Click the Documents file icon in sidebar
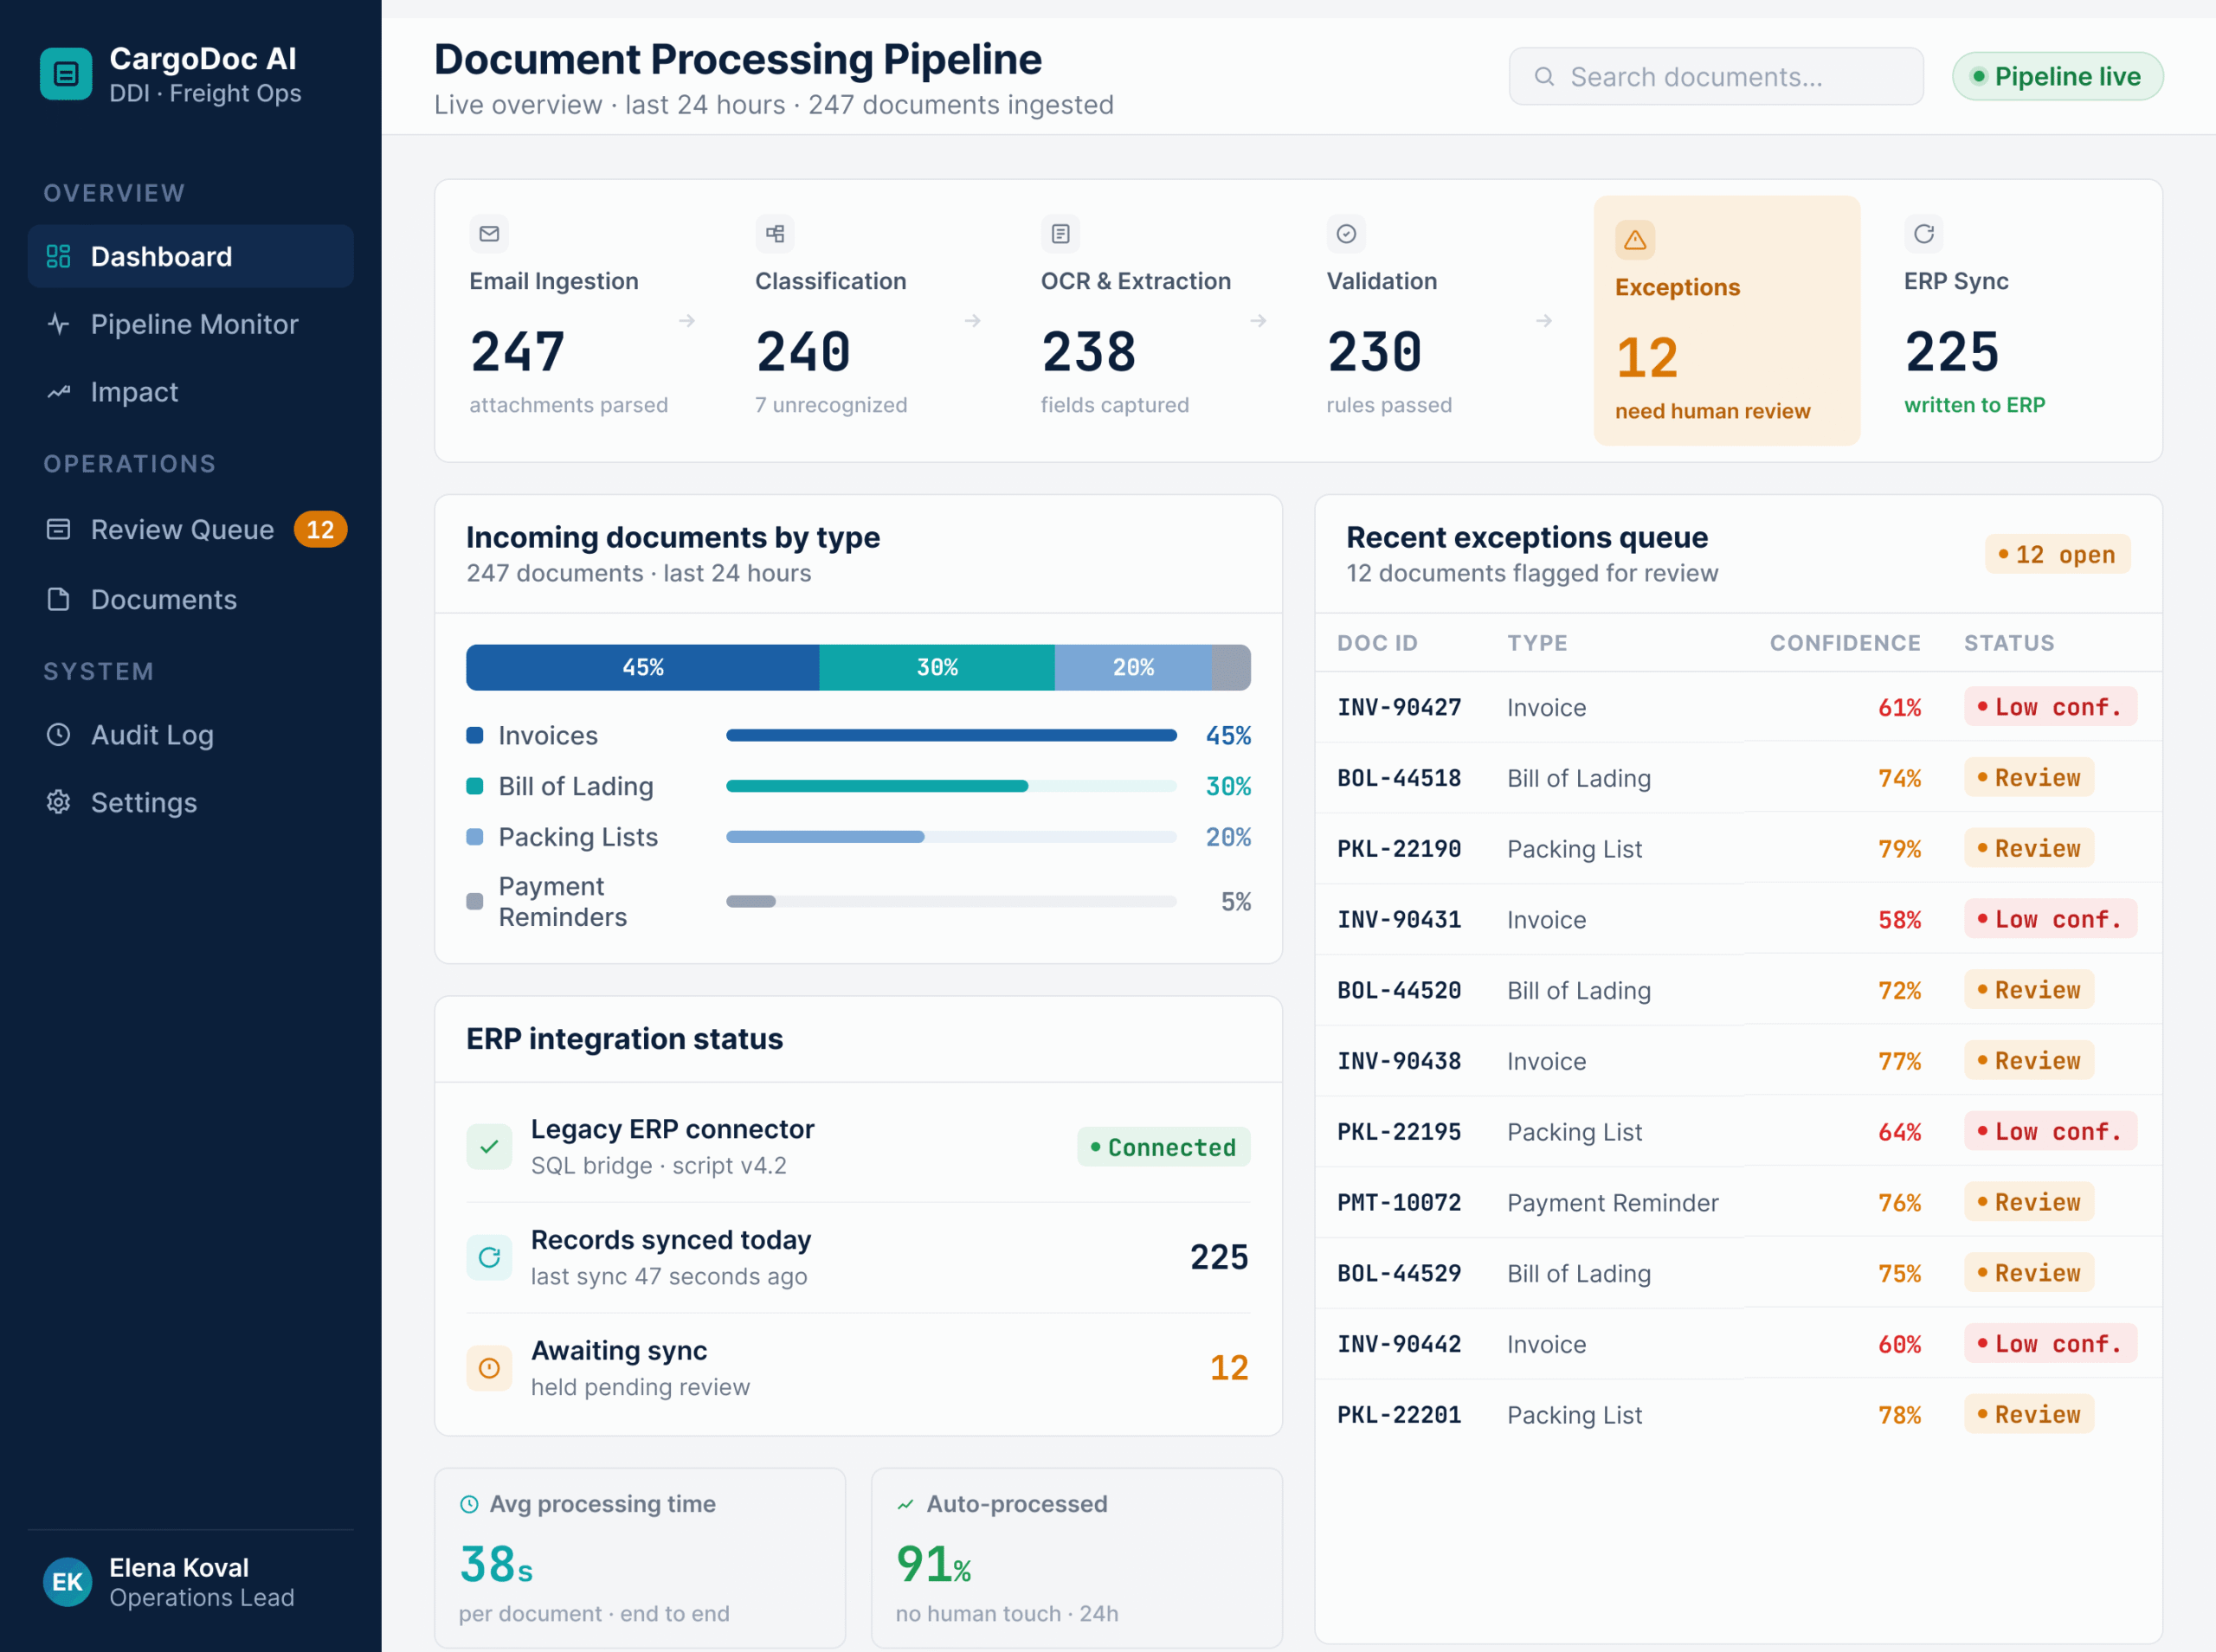Image resolution: width=2216 pixels, height=1652 pixels. pyautogui.click(x=59, y=599)
